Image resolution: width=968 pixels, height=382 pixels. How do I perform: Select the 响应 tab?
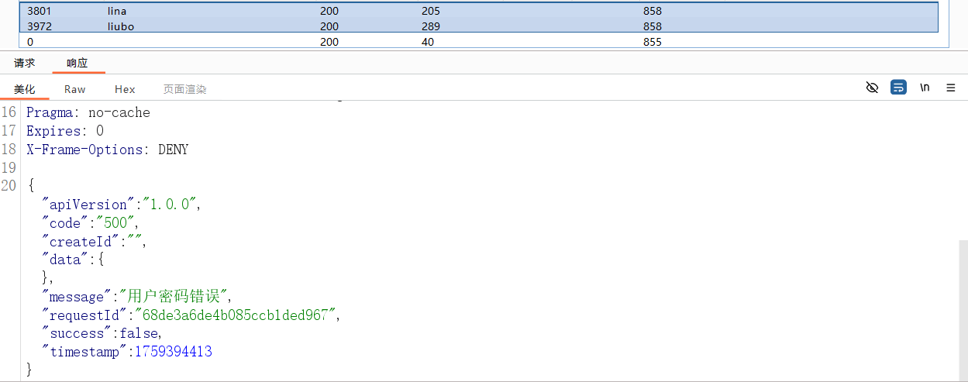[x=78, y=63]
